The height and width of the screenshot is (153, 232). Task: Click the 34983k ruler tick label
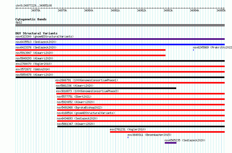(x=168, y=10)
